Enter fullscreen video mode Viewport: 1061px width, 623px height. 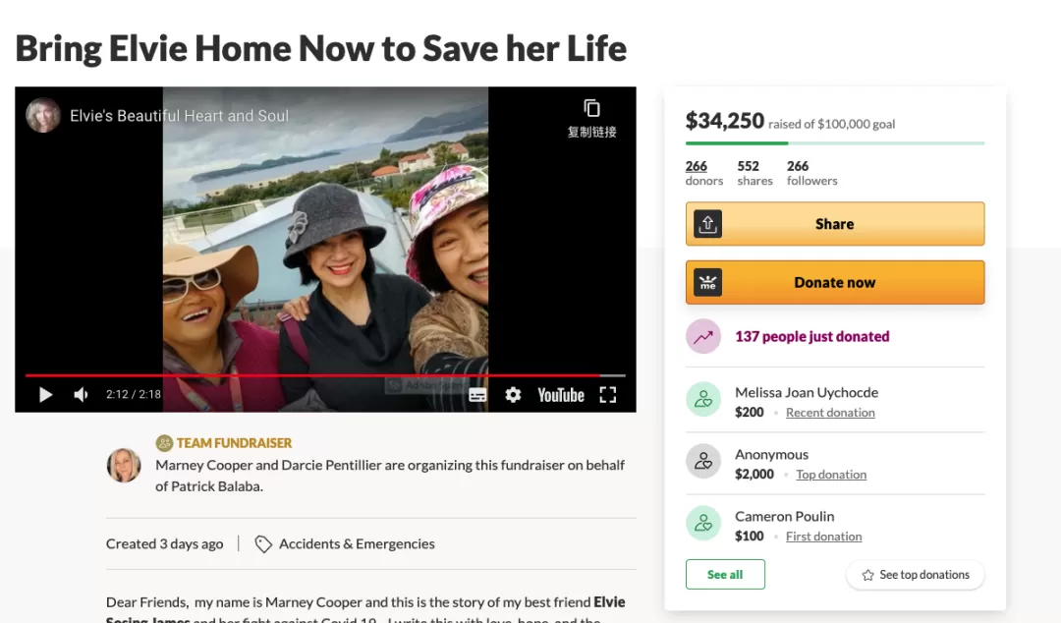[608, 395]
